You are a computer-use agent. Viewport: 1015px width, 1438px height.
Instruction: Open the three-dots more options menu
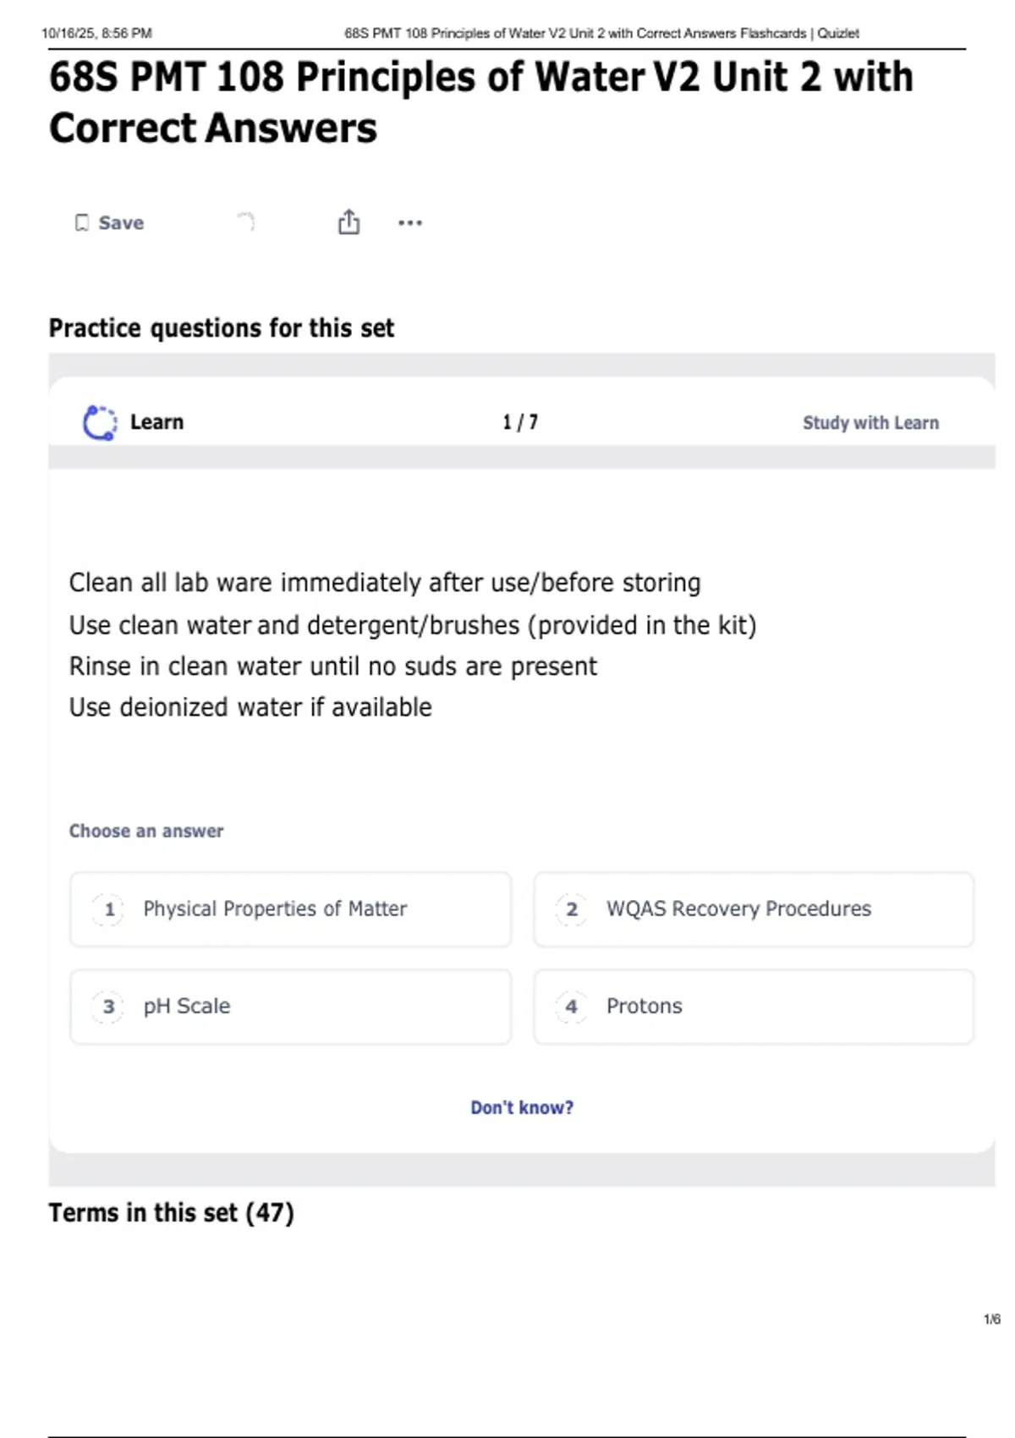(410, 222)
